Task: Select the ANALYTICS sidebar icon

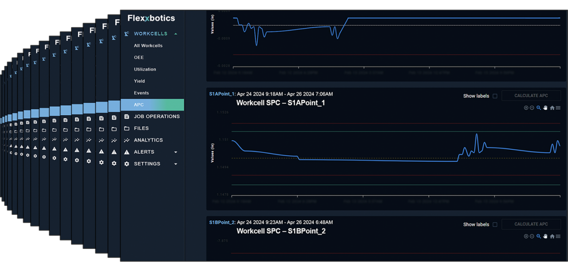Action: pyautogui.click(x=126, y=140)
